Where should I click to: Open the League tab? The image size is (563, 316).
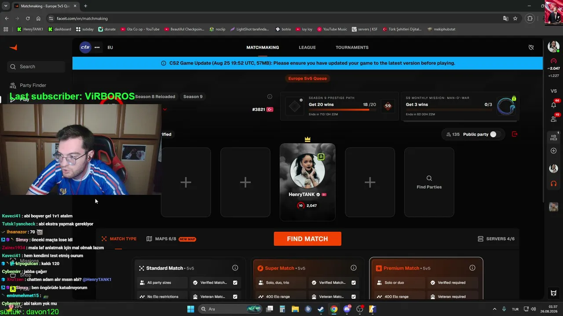(307, 47)
